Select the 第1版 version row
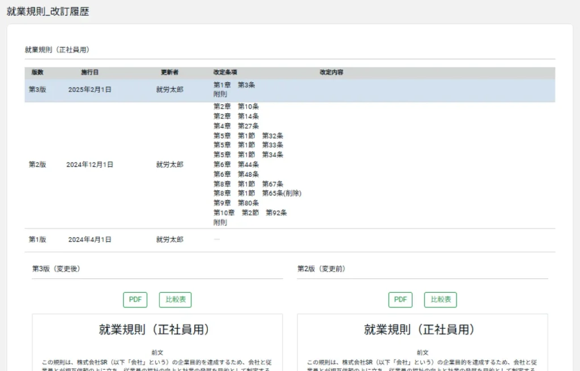The width and height of the screenshot is (580, 371). [37, 240]
